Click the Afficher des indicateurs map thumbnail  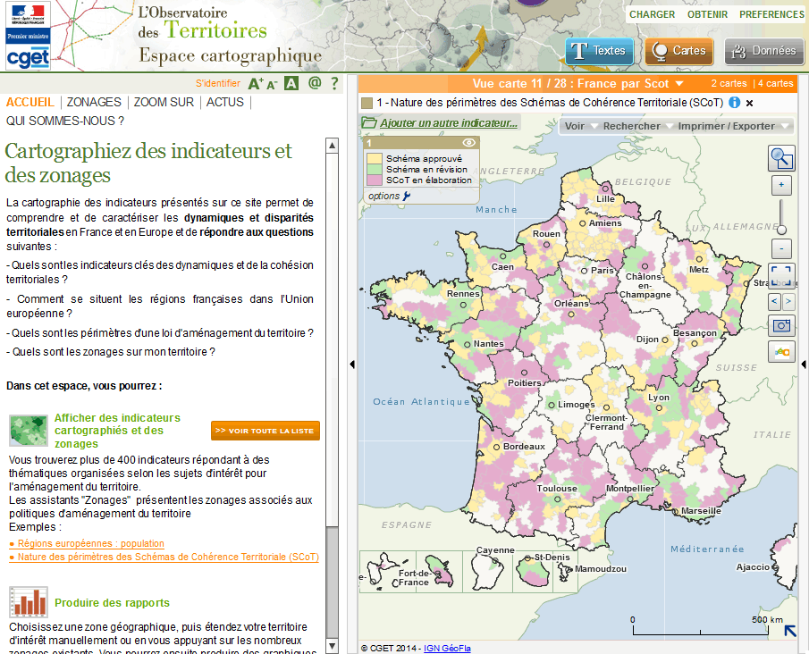click(29, 431)
